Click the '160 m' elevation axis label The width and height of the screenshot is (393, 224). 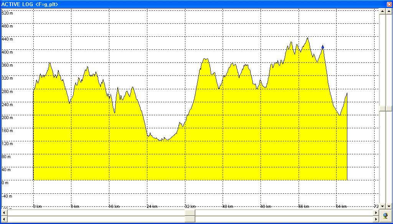pos(7,131)
